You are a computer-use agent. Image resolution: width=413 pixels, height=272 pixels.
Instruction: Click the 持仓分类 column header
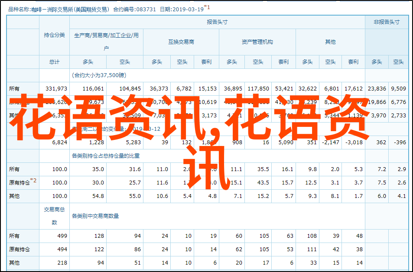point(54,36)
